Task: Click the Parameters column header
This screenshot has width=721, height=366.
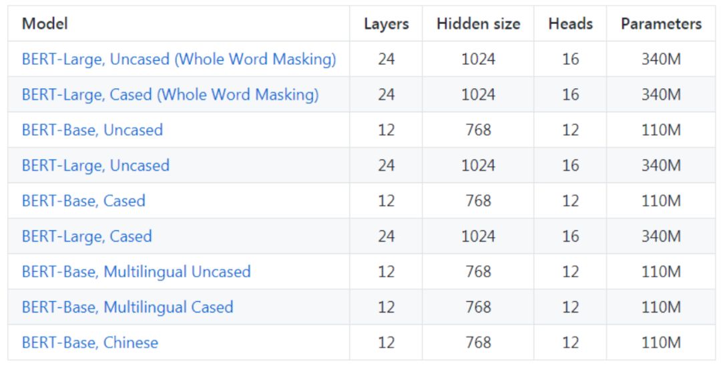Action: tap(661, 23)
